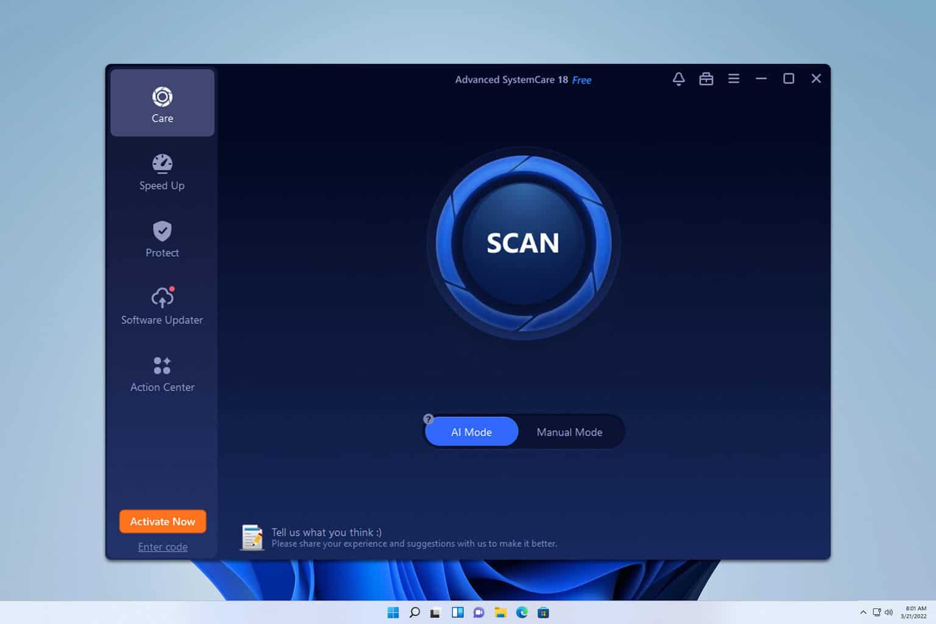Open the Chat app on taskbar
The width and height of the screenshot is (936, 624).
[x=479, y=612]
